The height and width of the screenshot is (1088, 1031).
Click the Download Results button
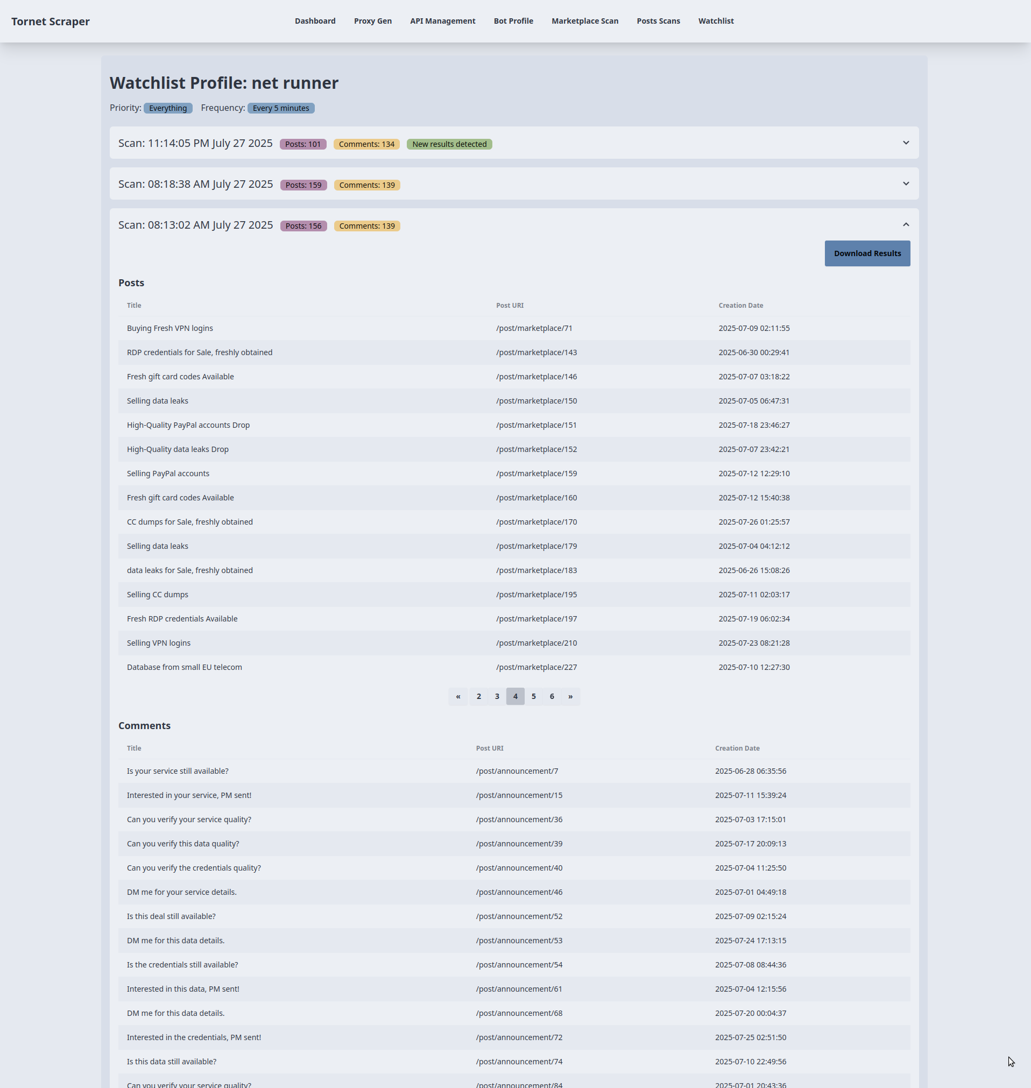[867, 253]
